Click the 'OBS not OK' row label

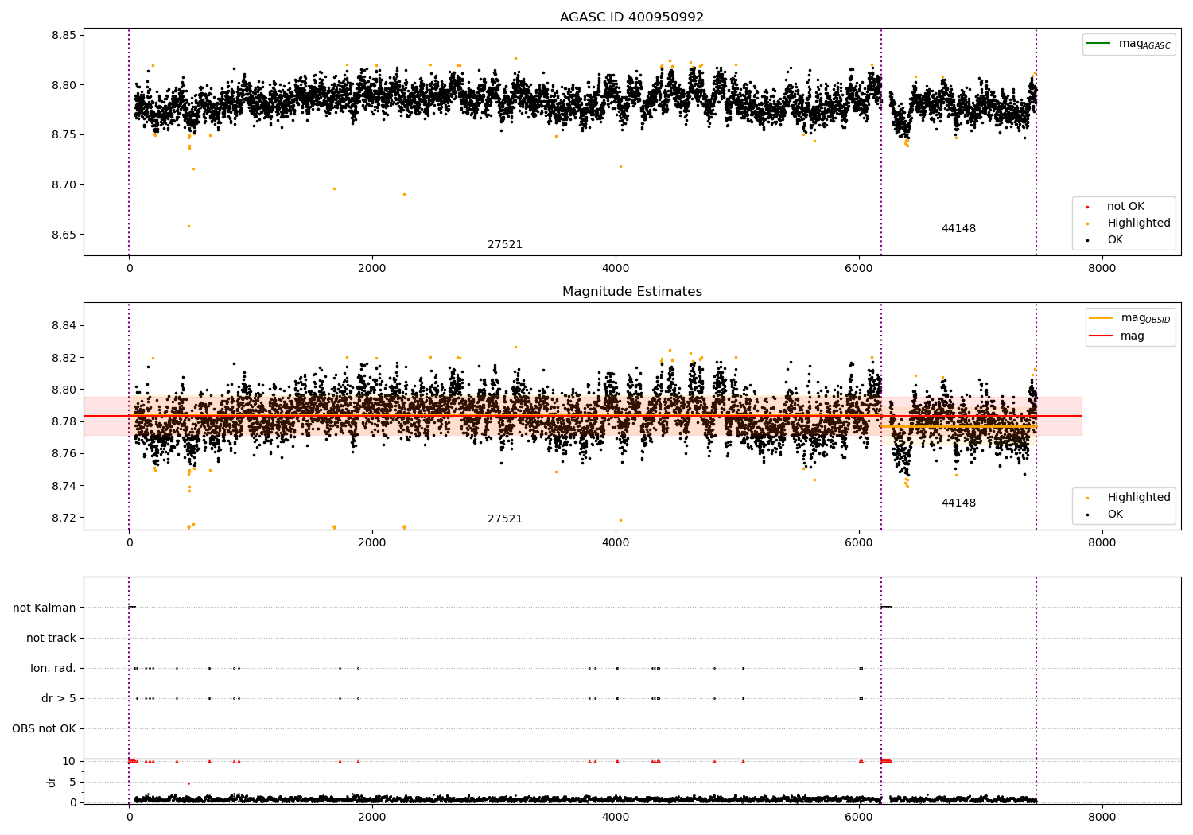pyautogui.click(x=44, y=729)
